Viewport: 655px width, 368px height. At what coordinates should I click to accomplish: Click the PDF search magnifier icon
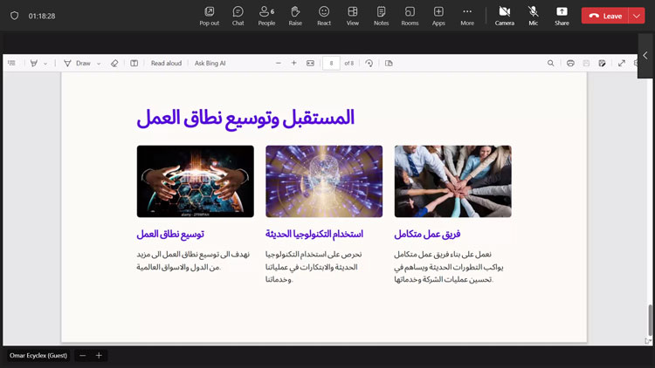point(551,64)
